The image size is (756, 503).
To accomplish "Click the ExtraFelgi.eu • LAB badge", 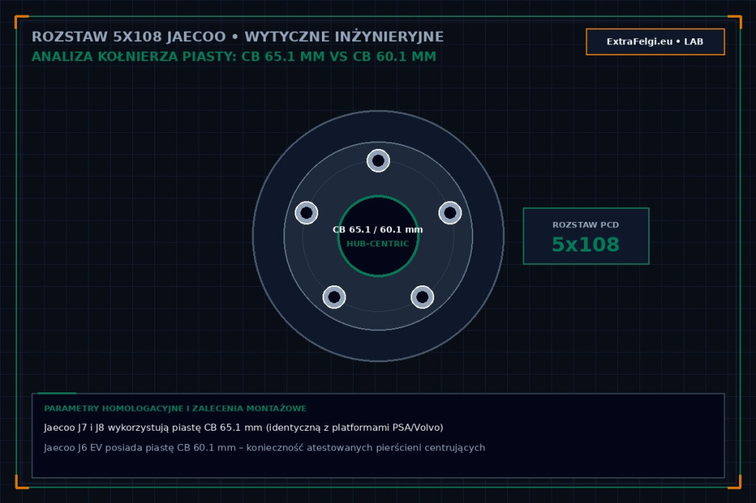I will (656, 41).
